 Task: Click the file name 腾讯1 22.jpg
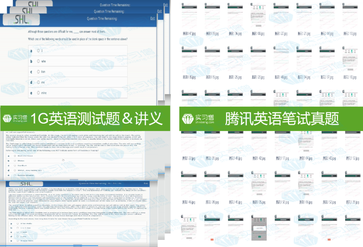tap(189, 158)
